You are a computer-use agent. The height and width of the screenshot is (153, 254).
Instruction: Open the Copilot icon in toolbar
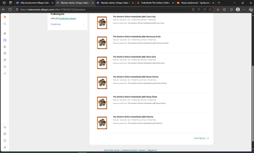(x=251, y=10)
